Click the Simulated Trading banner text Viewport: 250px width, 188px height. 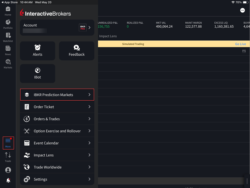133,44
